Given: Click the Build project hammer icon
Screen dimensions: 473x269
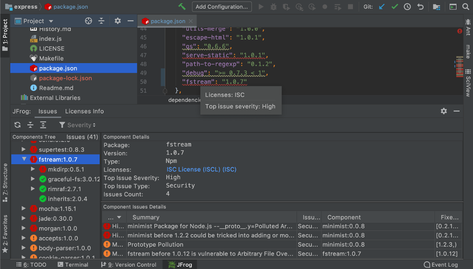Looking at the screenshot, I should click(182, 7).
